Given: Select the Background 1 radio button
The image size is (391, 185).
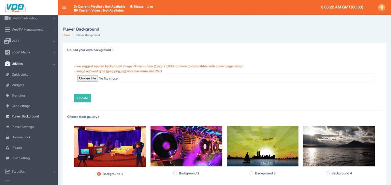Looking at the screenshot, I should tap(99, 174).
